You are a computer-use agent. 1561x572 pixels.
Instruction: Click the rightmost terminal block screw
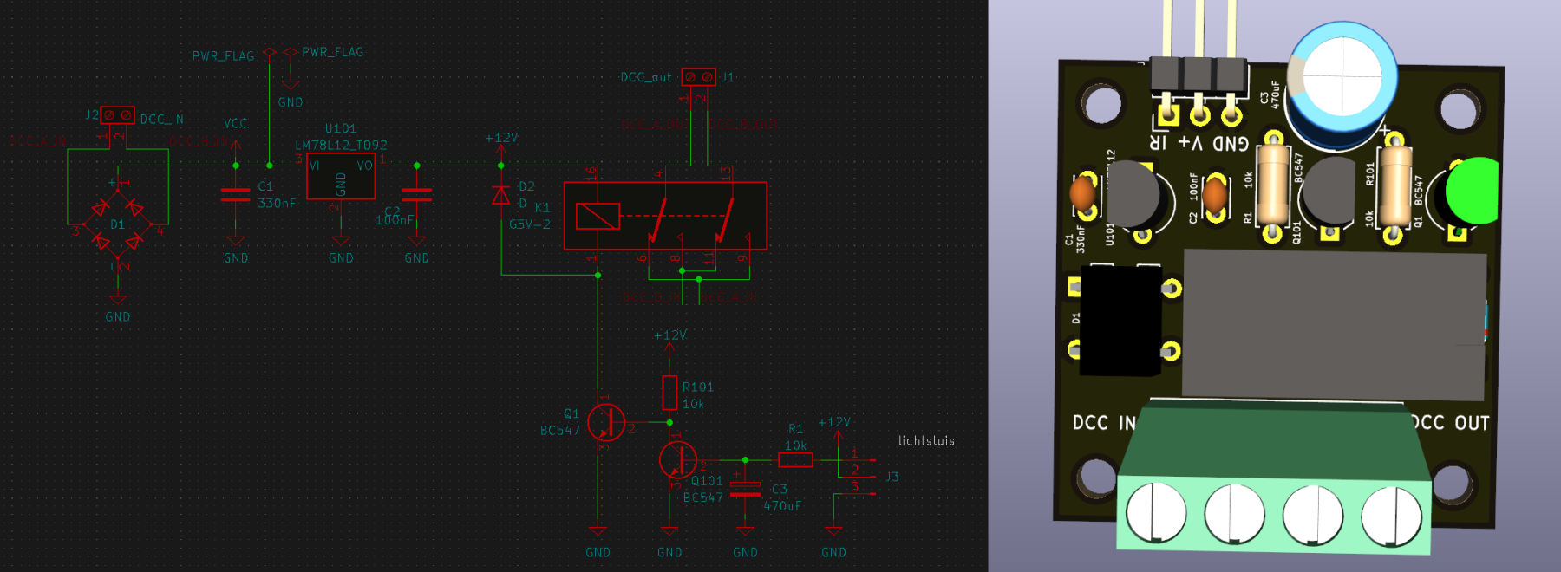coord(1391,517)
